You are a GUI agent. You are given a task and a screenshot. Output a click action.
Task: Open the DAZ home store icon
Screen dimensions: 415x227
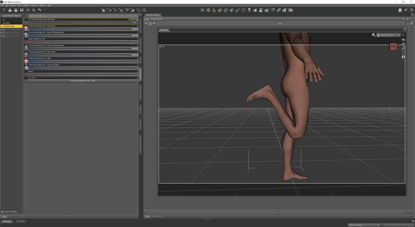[400, 10]
